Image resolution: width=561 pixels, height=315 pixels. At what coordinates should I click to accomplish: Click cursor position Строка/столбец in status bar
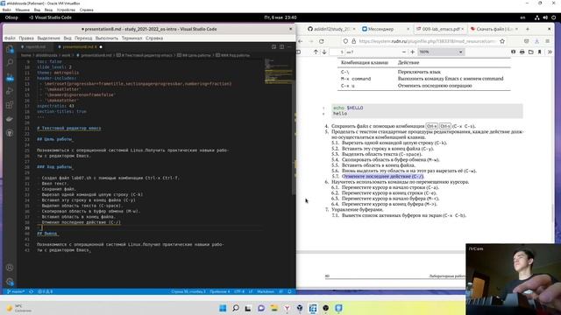(x=188, y=291)
